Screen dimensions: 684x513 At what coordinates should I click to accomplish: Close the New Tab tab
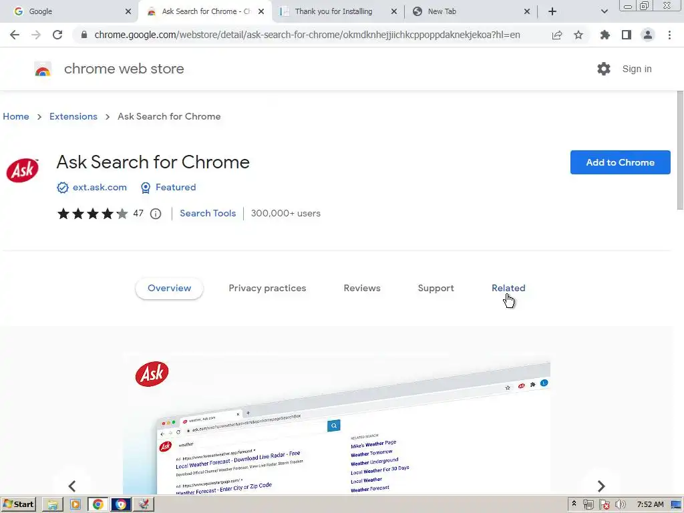(527, 11)
